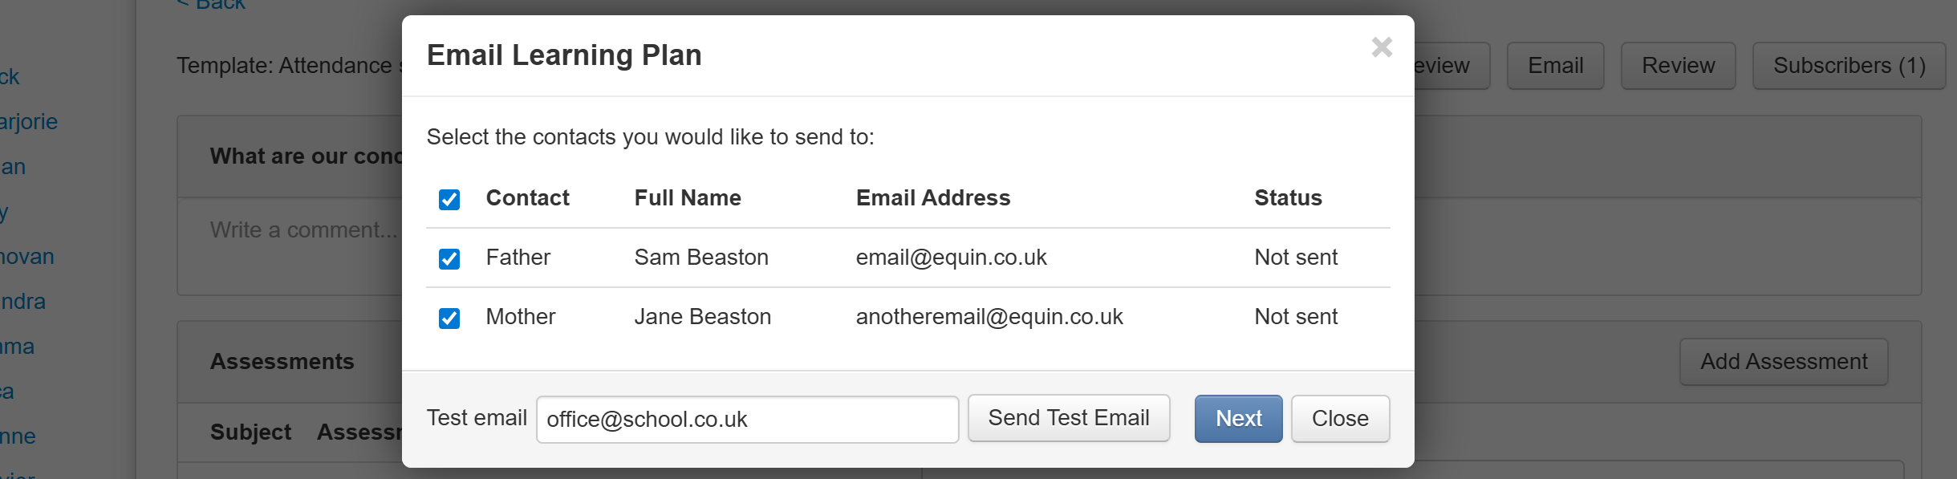Image resolution: width=1957 pixels, height=479 pixels.
Task: Select the sidebar name ending in "ndra"
Action: point(23,302)
